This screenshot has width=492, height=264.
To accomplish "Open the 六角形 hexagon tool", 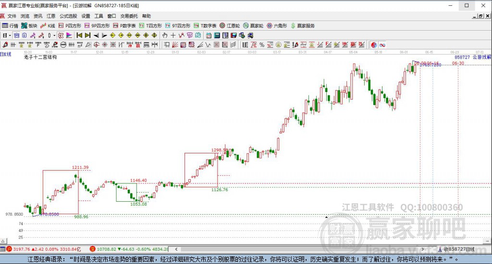I will pyautogui.click(x=277, y=26).
